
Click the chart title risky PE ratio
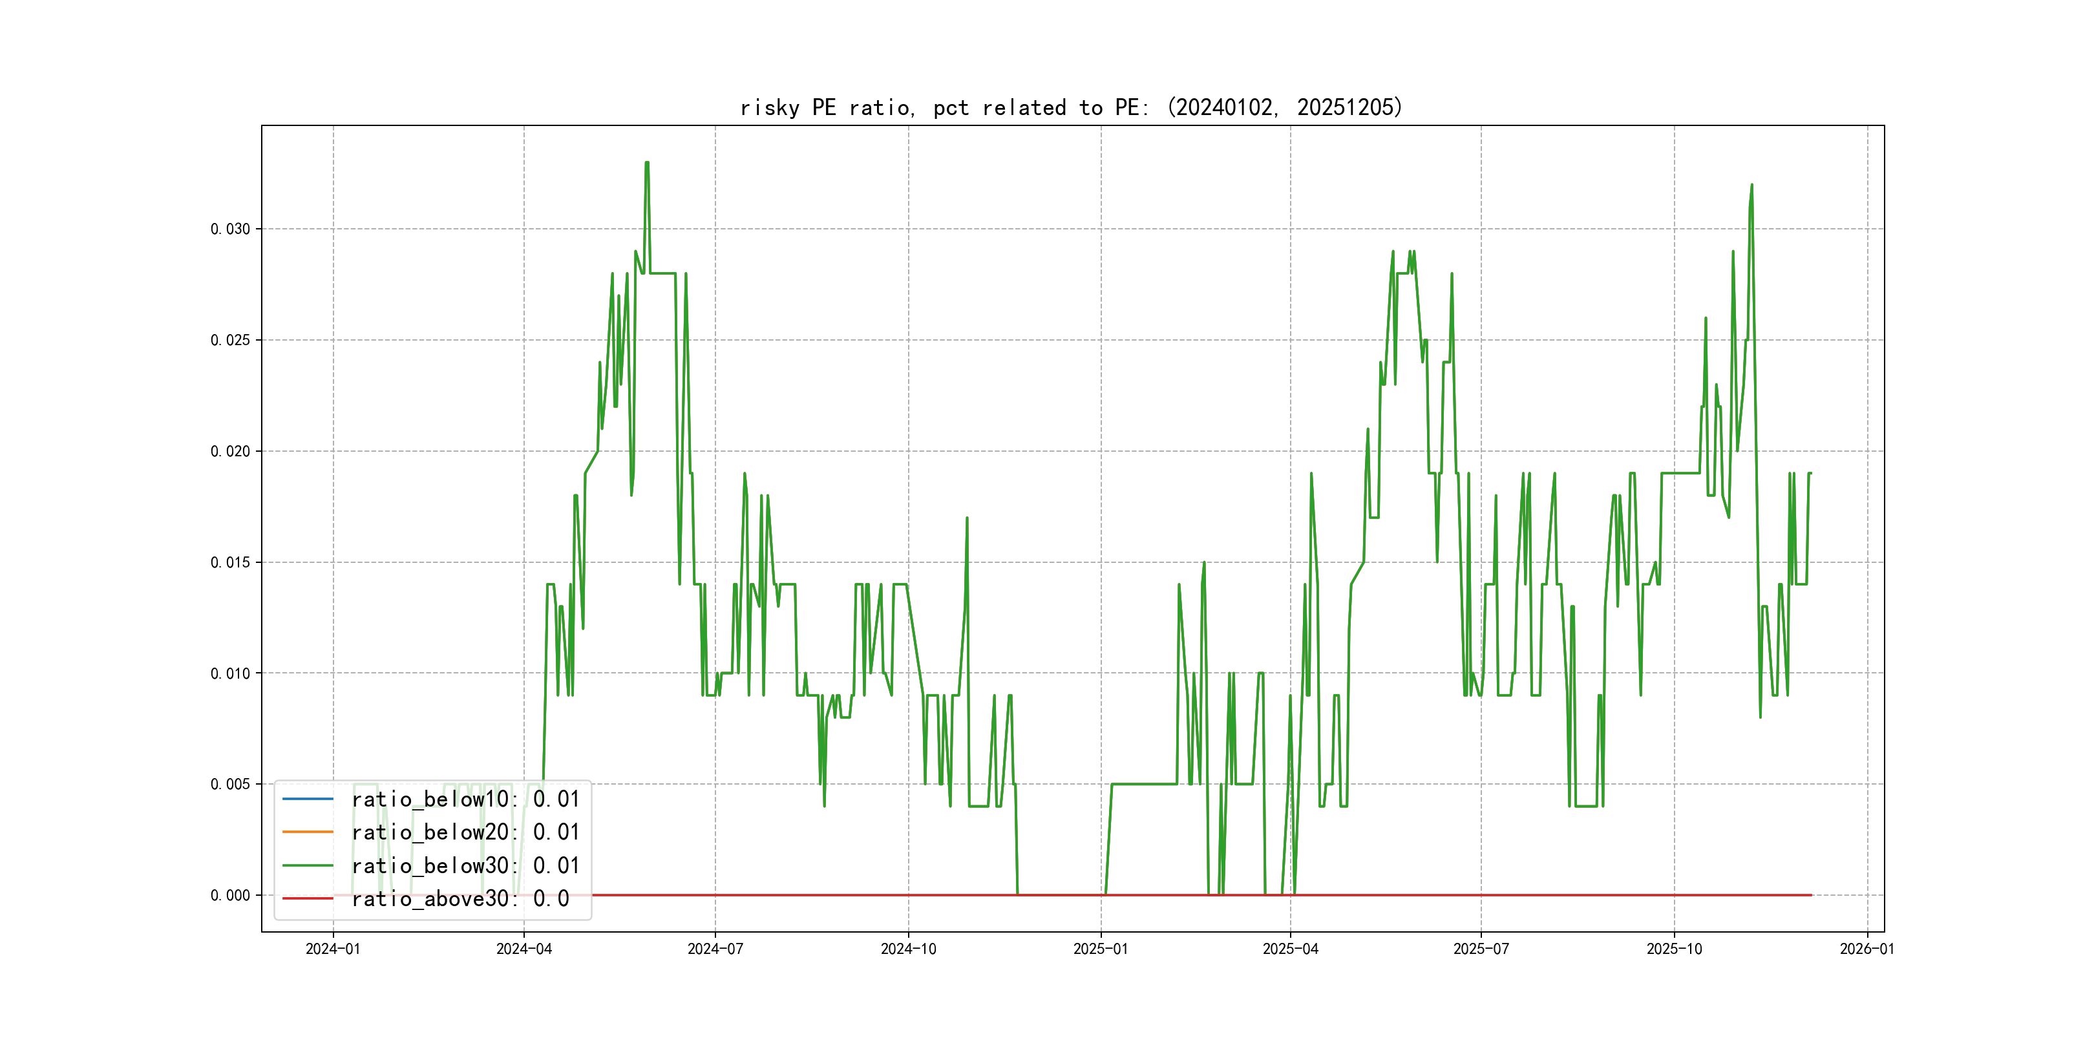click(1070, 107)
